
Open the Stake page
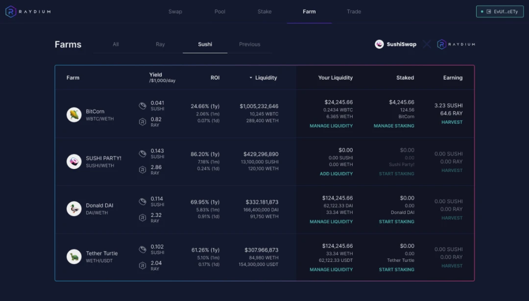point(264,11)
